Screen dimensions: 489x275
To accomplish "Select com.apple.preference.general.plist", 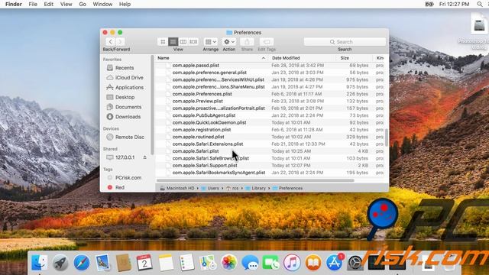I will click(x=209, y=73).
